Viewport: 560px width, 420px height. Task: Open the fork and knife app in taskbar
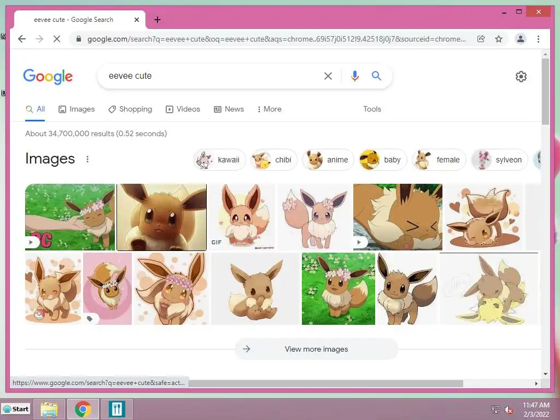(117, 409)
